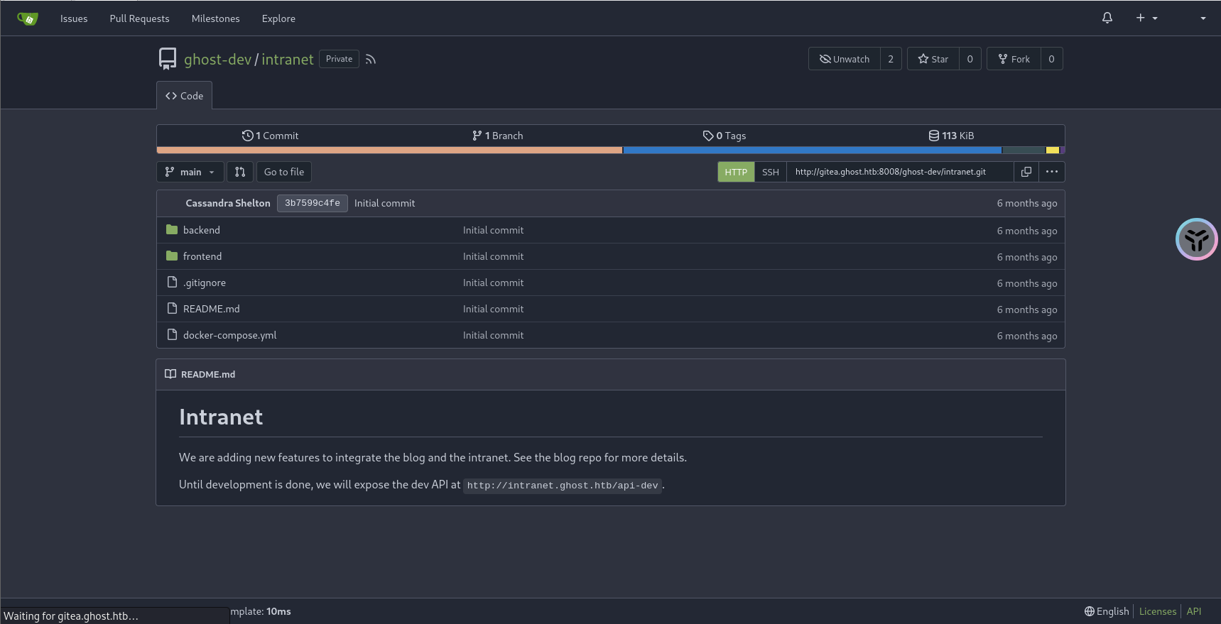Switch clone protocol to SSH
This screenshot has height=624, width=1221.
(770, 172)
